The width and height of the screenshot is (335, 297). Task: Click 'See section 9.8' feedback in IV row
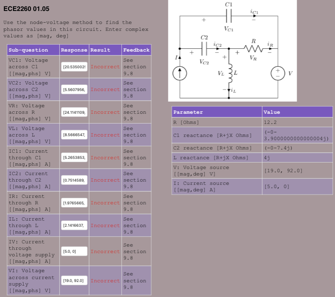coord(135,251)
